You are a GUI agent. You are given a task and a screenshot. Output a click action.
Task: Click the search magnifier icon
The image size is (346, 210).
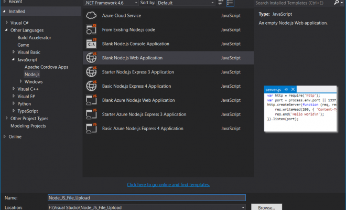336,3
